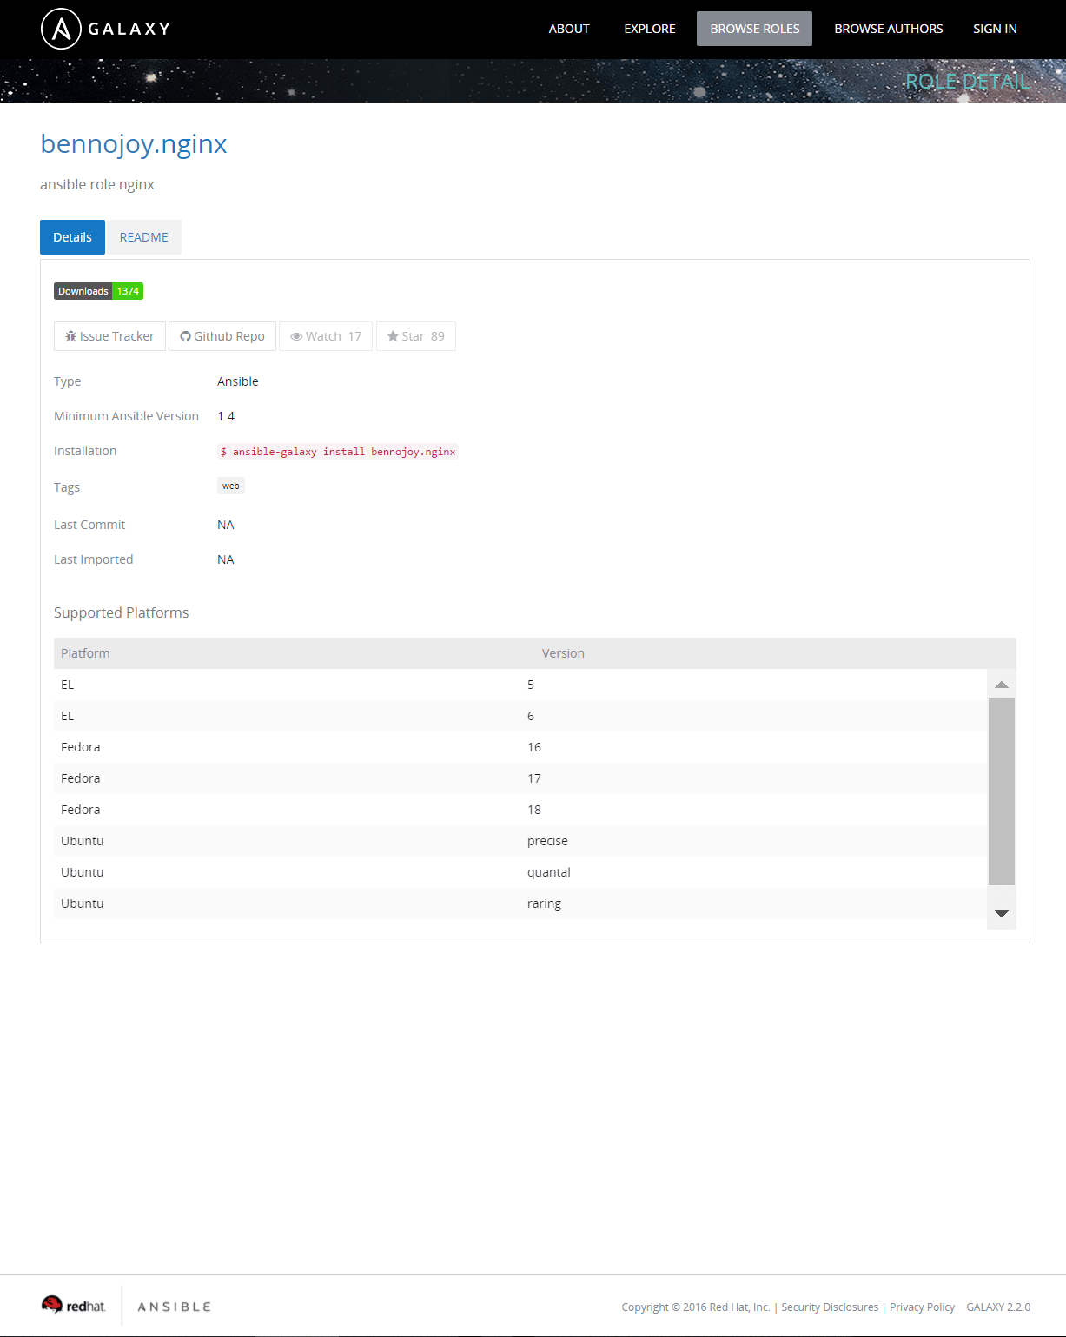Select the Ubuntu raring row

(520, 903)
